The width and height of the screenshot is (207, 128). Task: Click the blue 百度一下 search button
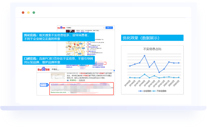pyautogui.click(x=109, y=28)
